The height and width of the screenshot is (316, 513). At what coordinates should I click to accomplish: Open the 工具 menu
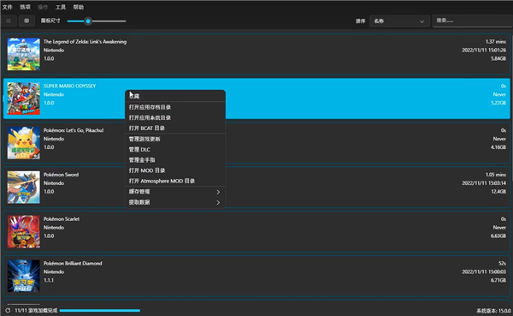point(61,7)
